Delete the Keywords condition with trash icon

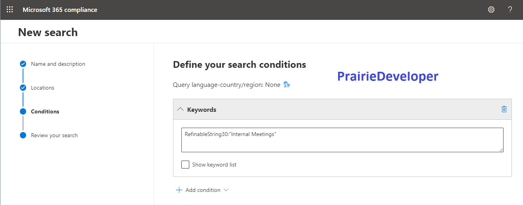(x=504, y=109)
